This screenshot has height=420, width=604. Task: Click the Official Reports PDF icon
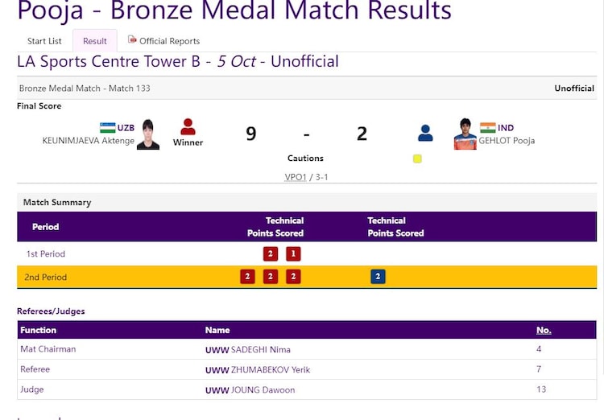click(132, 39)
